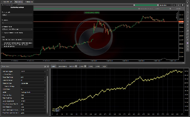The height and width of the screenshot is (117, 190).
Task: Switch to the Backtesting tab
Action: pos(19,2)
